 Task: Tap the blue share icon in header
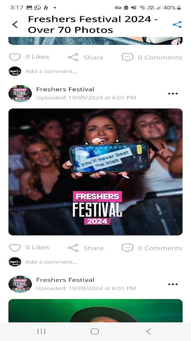point(177,25)
